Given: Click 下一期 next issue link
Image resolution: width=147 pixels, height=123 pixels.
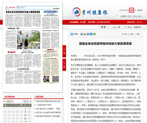Looking at the screenshot, I should [127, 27].
